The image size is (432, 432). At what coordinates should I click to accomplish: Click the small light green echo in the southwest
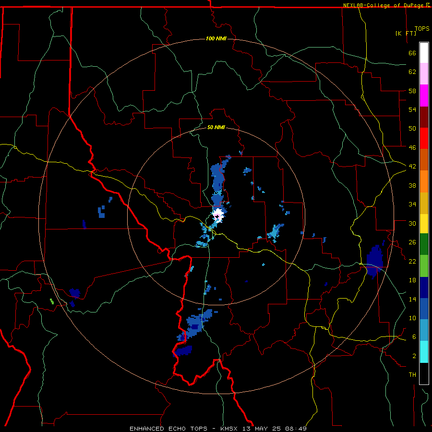[52, 301]
